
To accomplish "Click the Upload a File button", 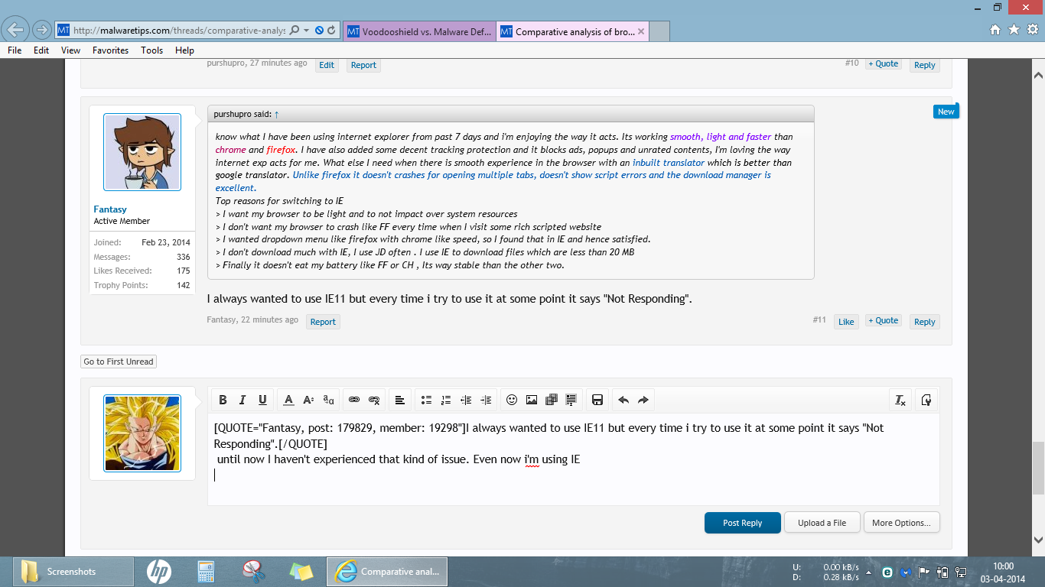I will (x=822, y=523).
